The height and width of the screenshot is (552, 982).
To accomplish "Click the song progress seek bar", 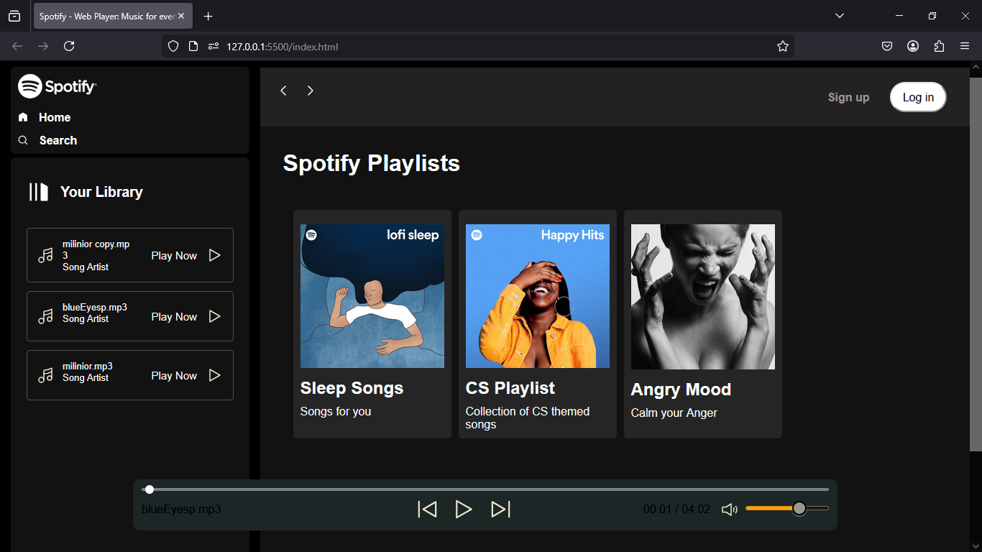I will [486, 489].
